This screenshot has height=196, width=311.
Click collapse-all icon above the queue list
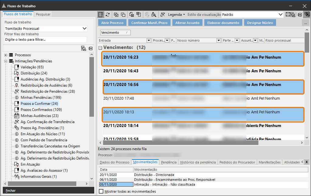click(91, 48)
